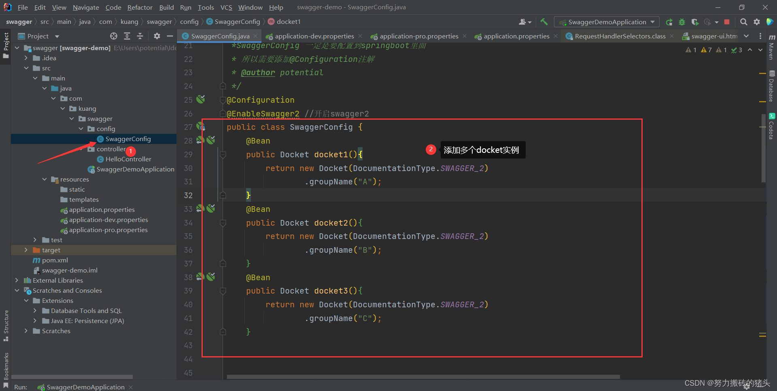Start debugging with the bug icon
Image resolution: width=777 pixels, height=391 pixels.
[682, 22]
